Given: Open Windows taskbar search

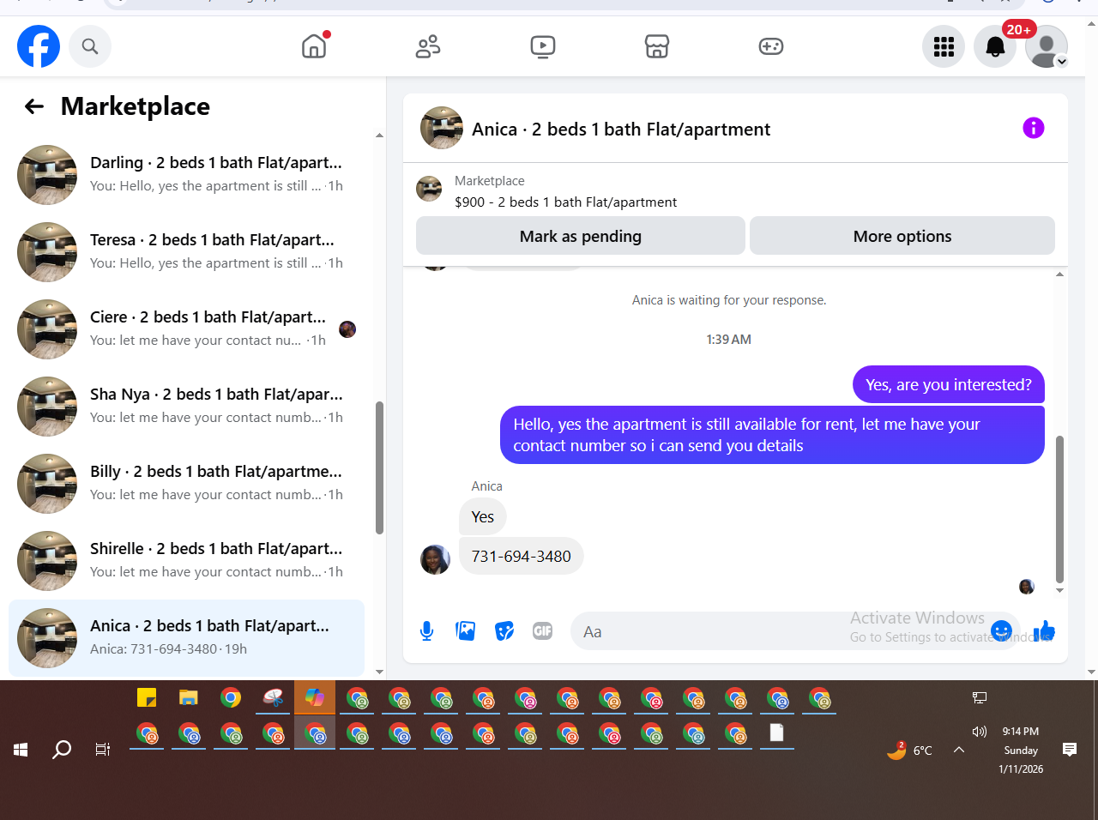Looking at the screenshot, I should pyautogui.click(x=62, y=750).
